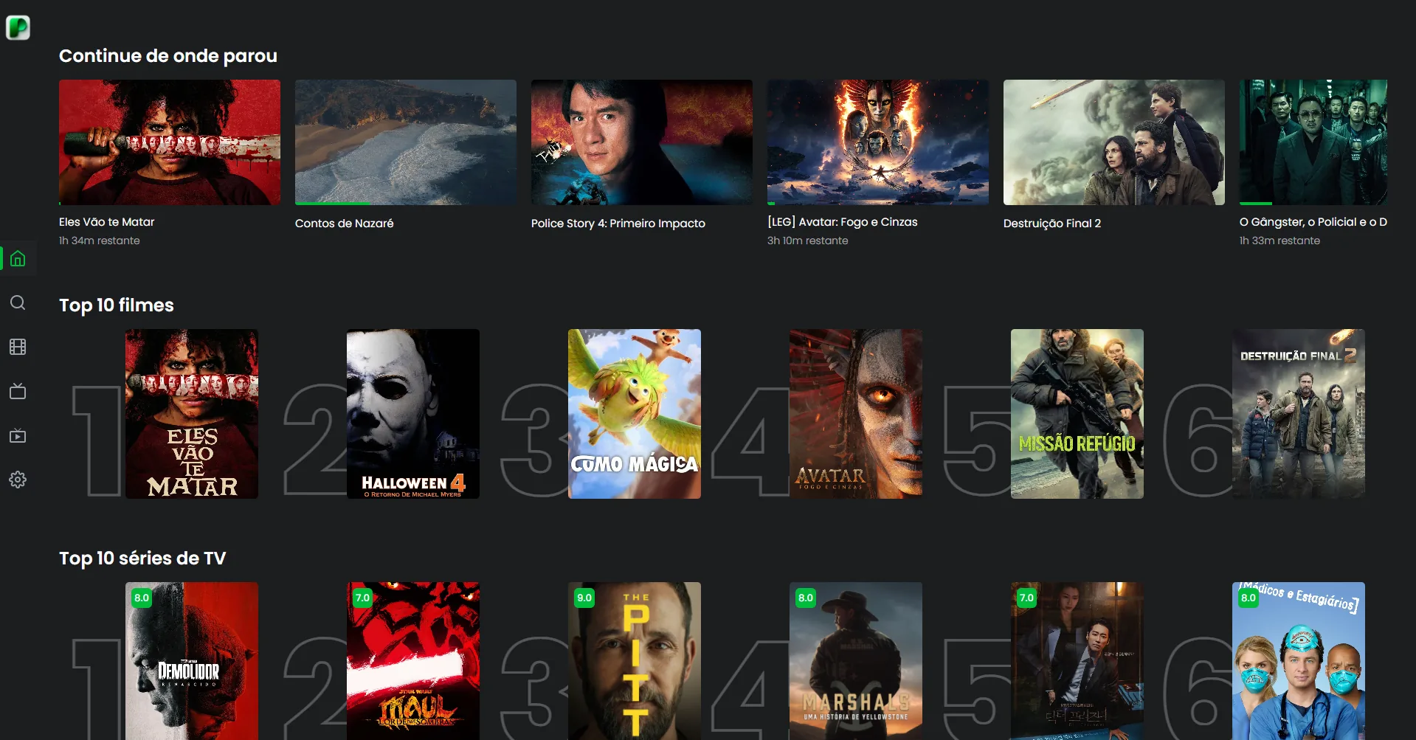
Task: Open Destruição Final 2 poster in Top 10 filmes
Action: point(1299,414)
